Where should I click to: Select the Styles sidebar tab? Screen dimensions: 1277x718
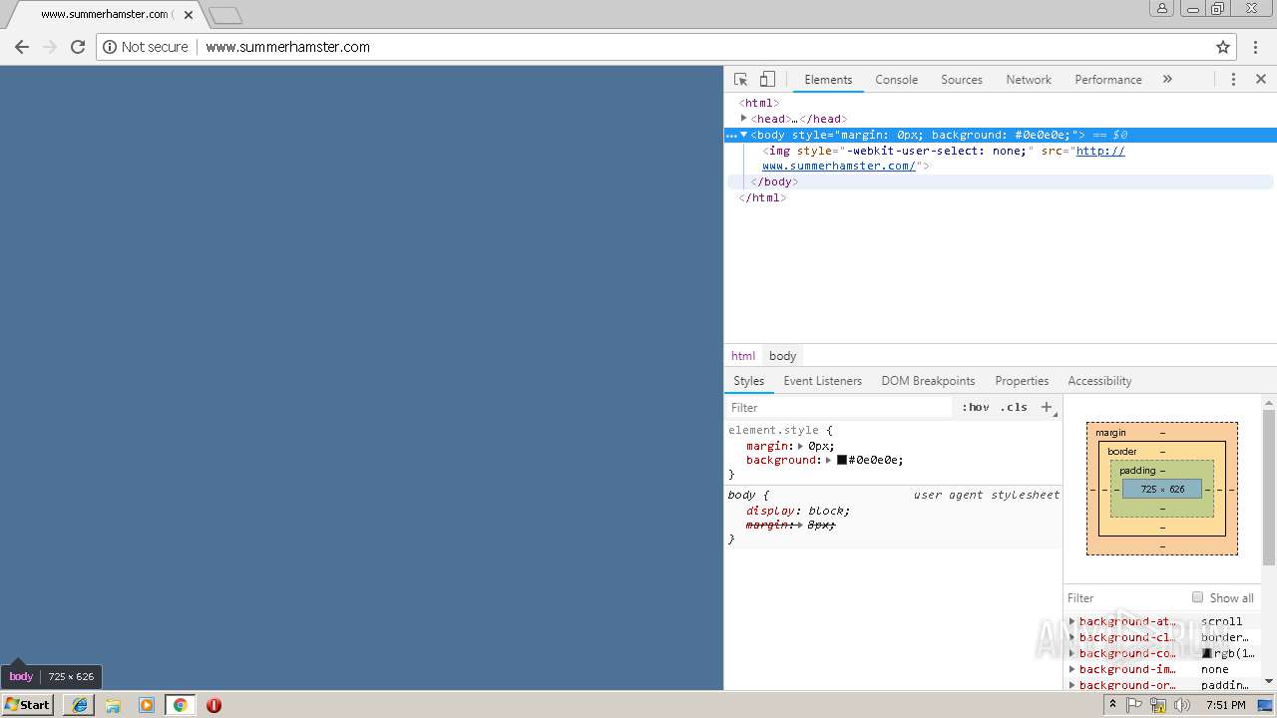tap(748, 381)
